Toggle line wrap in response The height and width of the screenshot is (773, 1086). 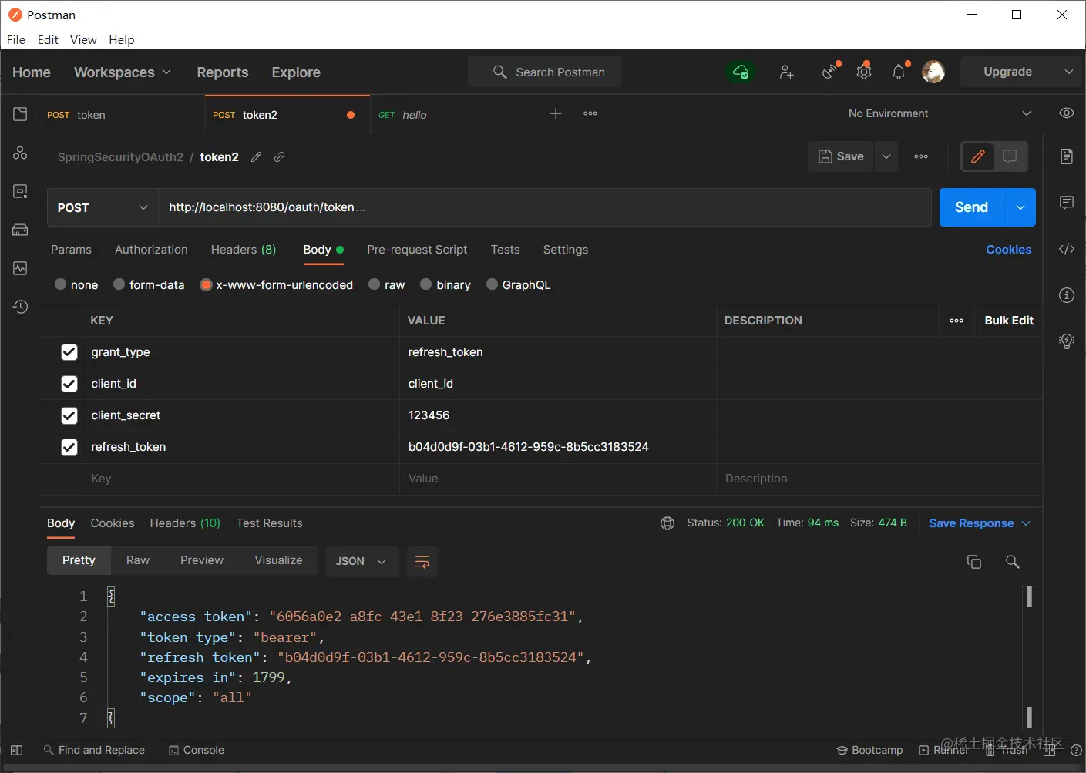(x=422, y=562)
